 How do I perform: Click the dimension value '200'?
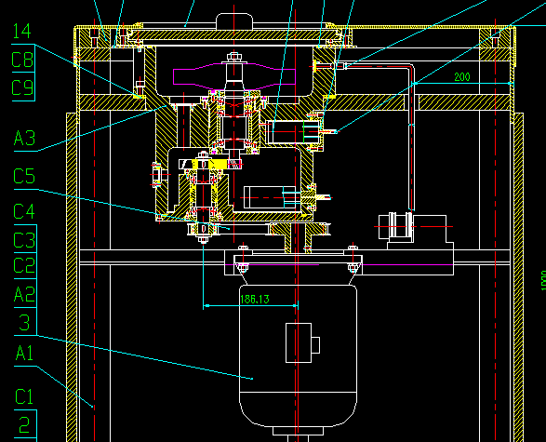(462, 77)
